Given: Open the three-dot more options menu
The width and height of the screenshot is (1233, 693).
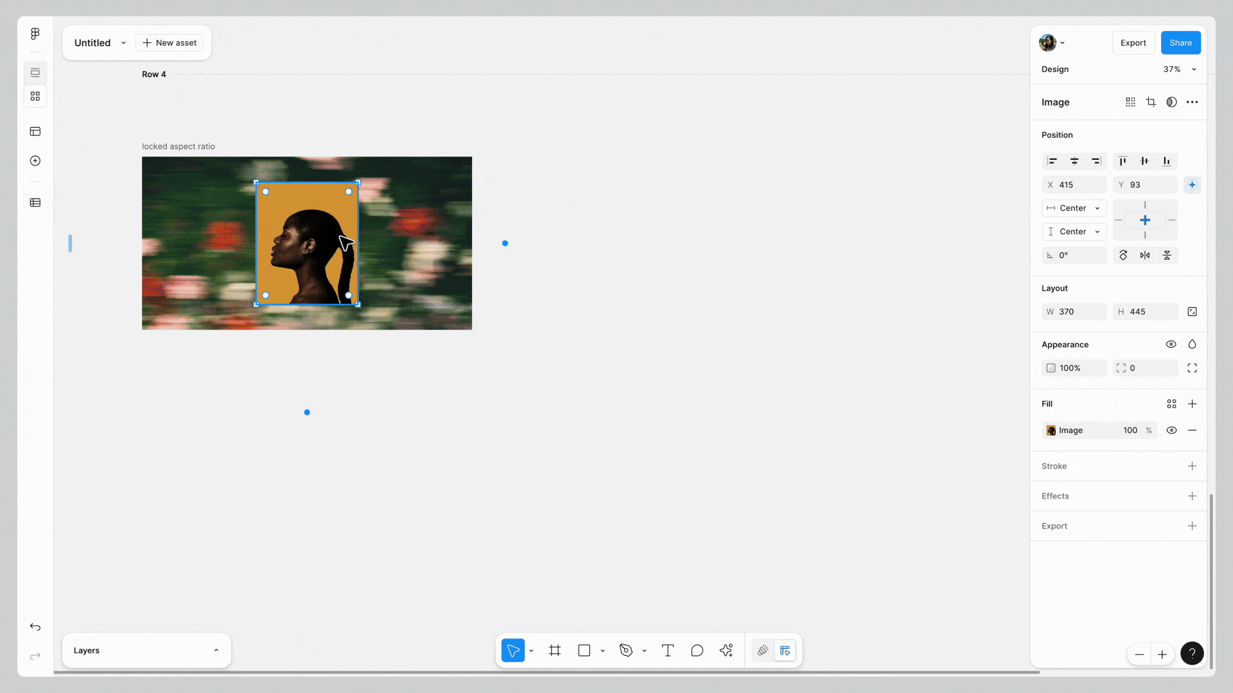Looking at the screenshot, I should (1192, 102).
